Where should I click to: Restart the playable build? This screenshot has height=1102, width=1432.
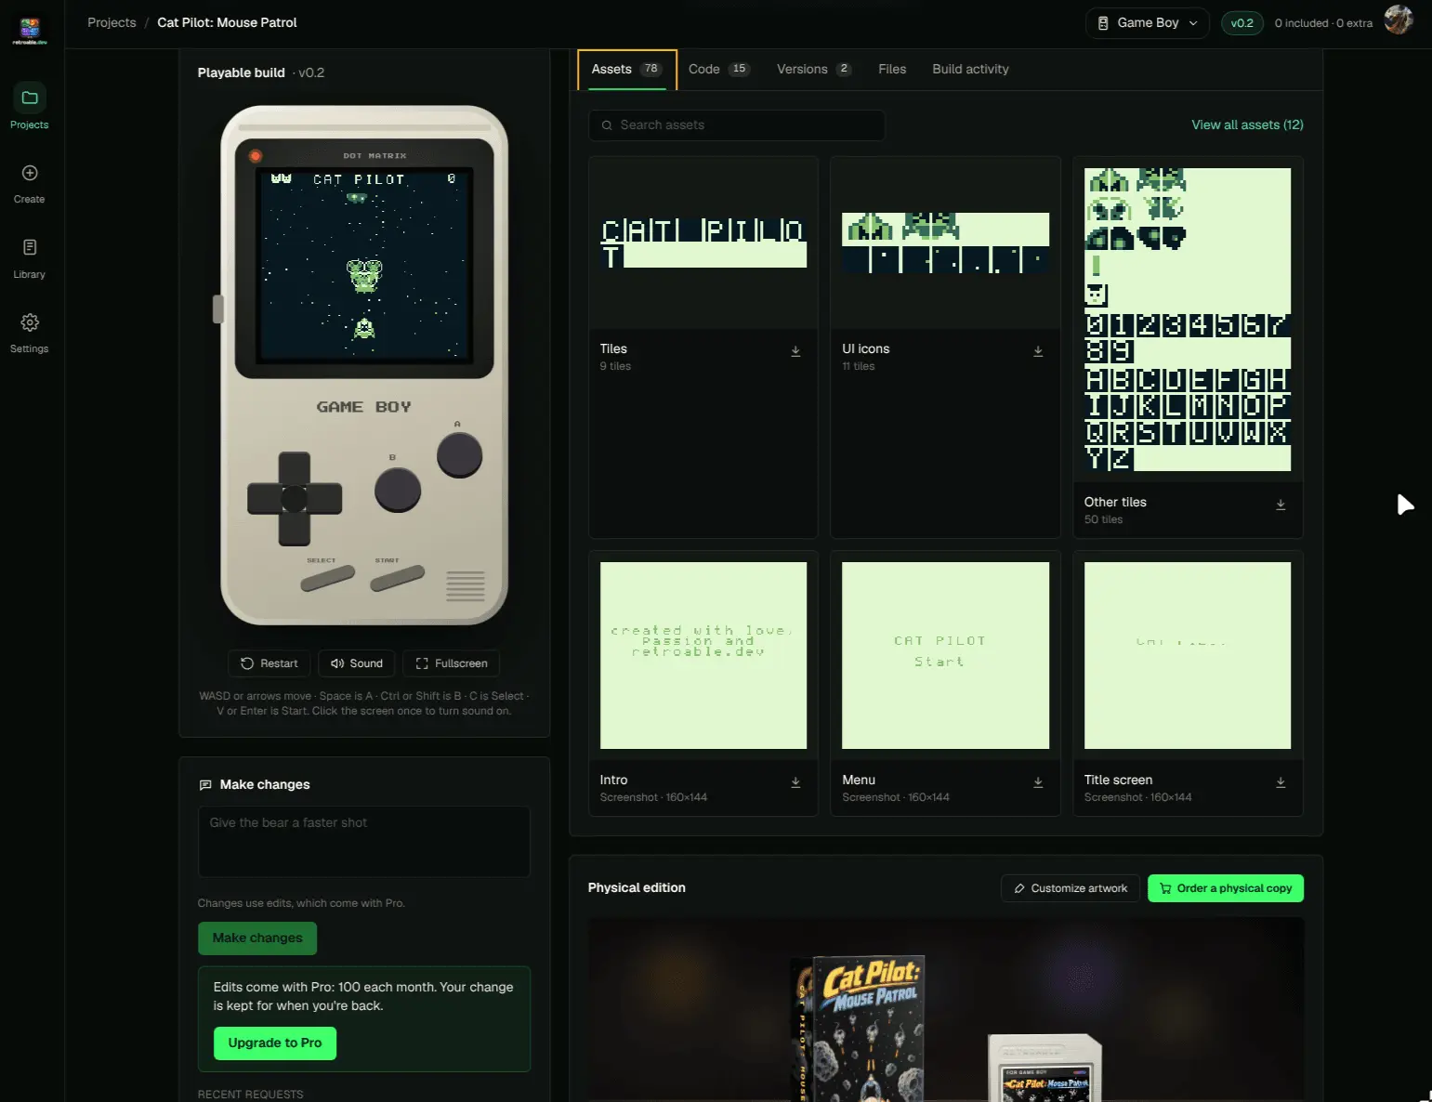point(269,663)
